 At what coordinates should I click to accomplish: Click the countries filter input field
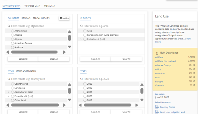point(39,26)
